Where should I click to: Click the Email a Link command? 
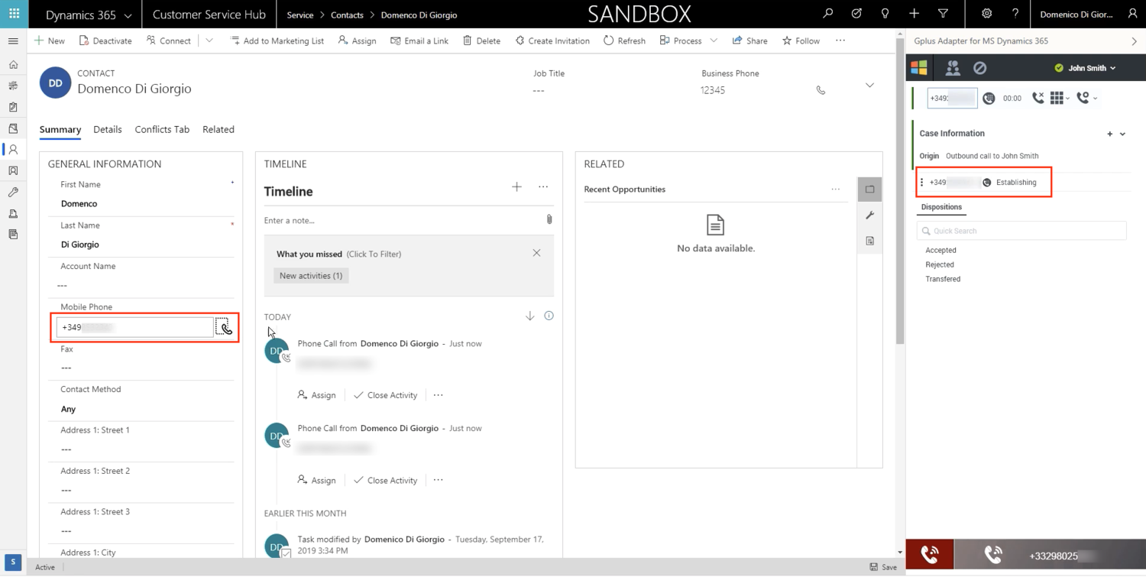pyautogui.click(x=419, y=41)
